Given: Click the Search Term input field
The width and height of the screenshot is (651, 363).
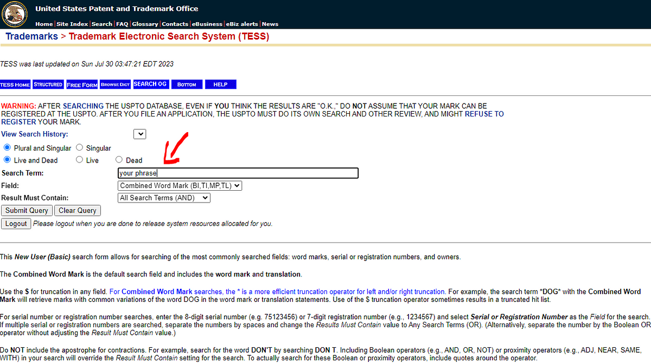Looking at the screenshot, I should [238, 173].
